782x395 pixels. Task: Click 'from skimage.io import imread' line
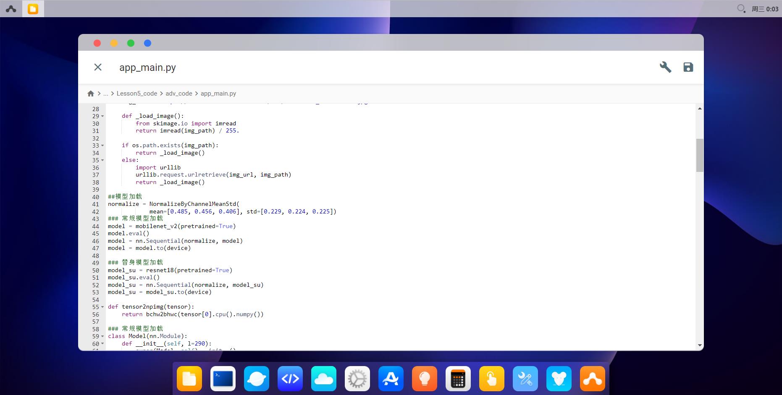click(186, 124)
